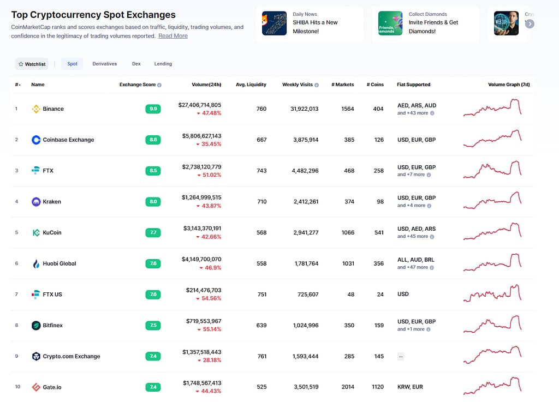Select the Spot tab
The image size is (559, 402).
coord(73,64)
